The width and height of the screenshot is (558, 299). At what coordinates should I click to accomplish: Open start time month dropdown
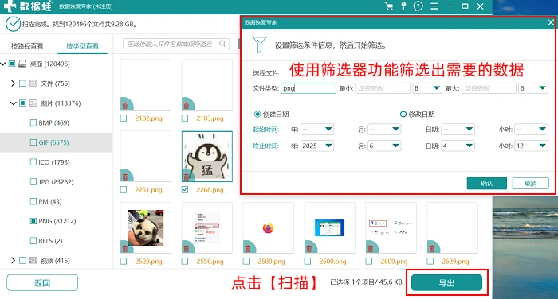(x=384, y=130)
